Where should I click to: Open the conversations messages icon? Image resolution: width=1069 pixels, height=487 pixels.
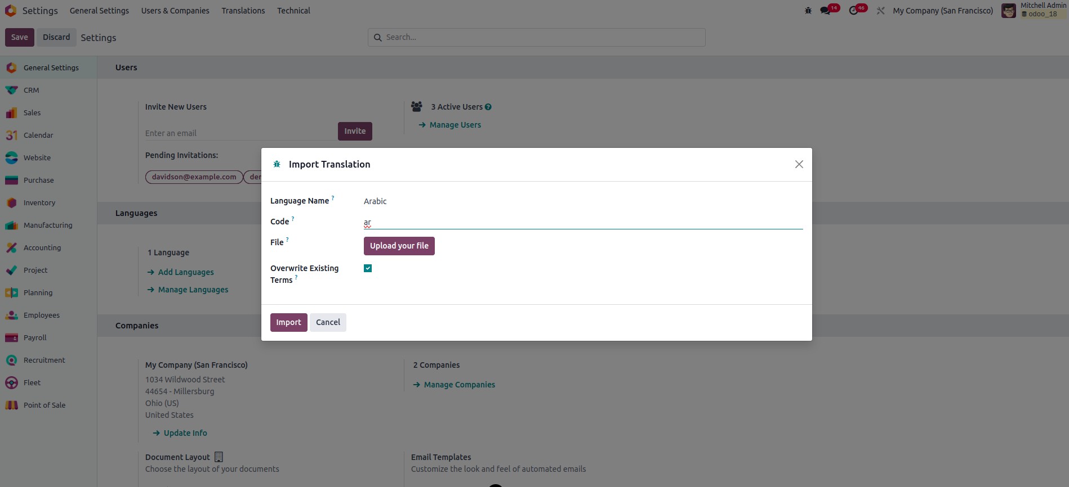825,11
